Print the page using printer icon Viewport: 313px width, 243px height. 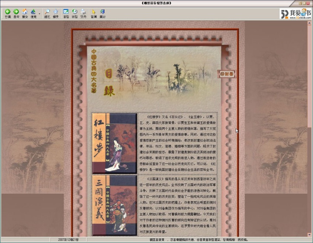[x=83, y=13]
